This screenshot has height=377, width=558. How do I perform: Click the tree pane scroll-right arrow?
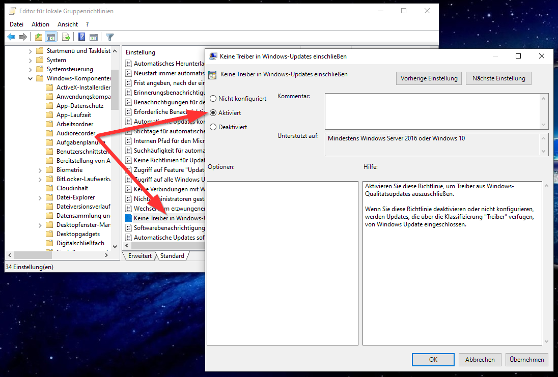tap(106, 255)
